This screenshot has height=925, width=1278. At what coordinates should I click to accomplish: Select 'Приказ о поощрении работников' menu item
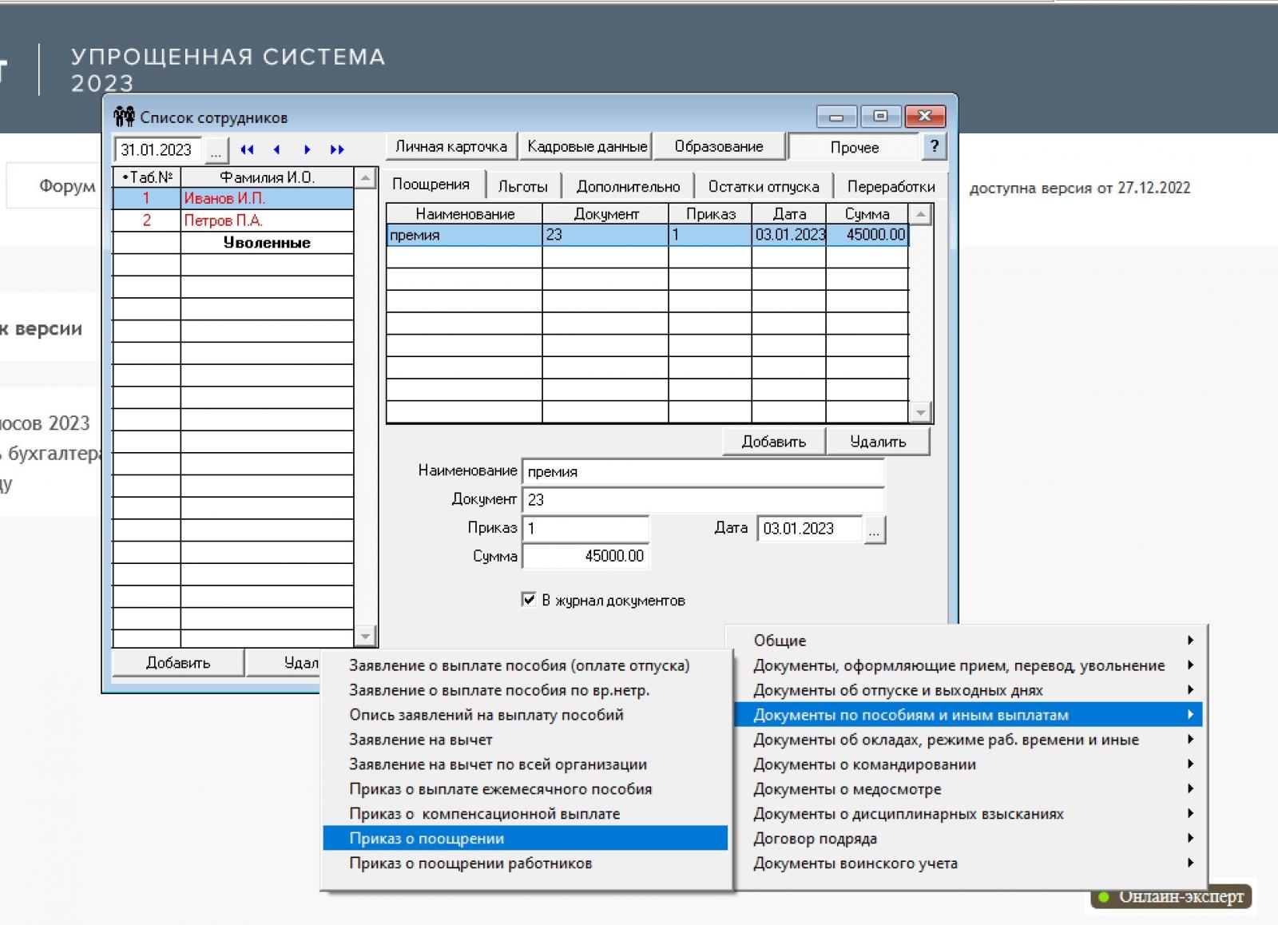pos(470,863)
